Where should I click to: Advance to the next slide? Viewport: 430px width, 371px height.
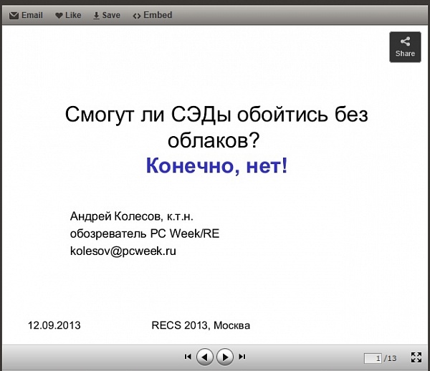tap(225, 357)
